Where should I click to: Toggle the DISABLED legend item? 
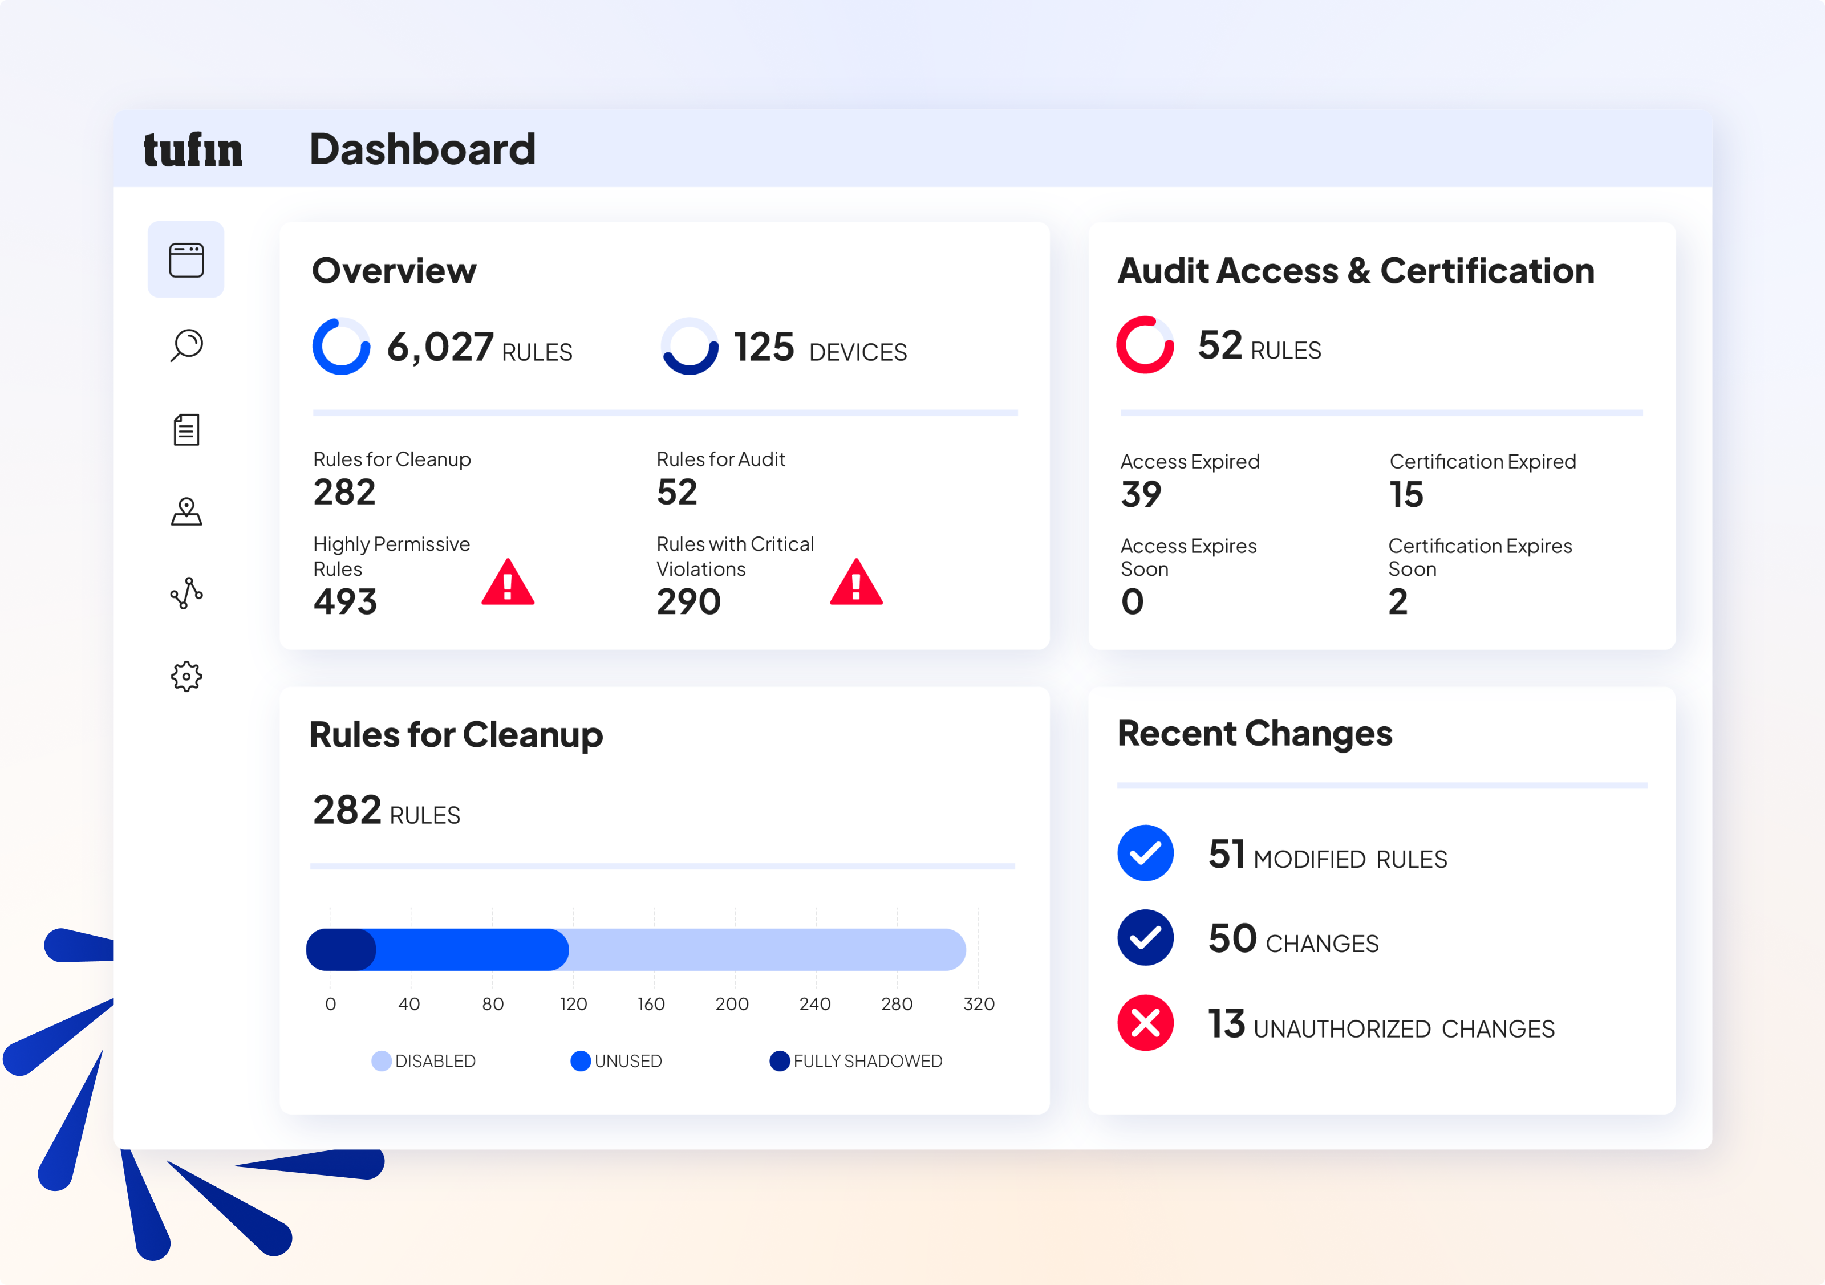click(x=424, y=1060)
